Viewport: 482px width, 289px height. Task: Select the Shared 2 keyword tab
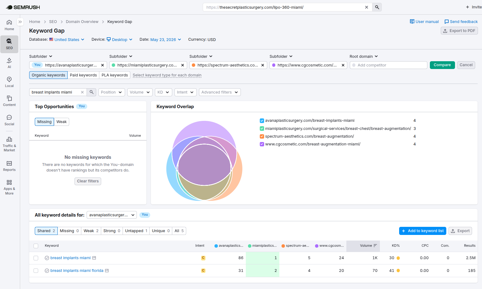tap(46, 231)
